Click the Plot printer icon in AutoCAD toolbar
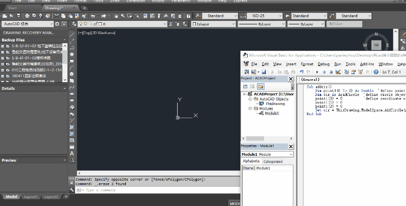The height and width of the screenshot is (206, 406). coord(27,16)
